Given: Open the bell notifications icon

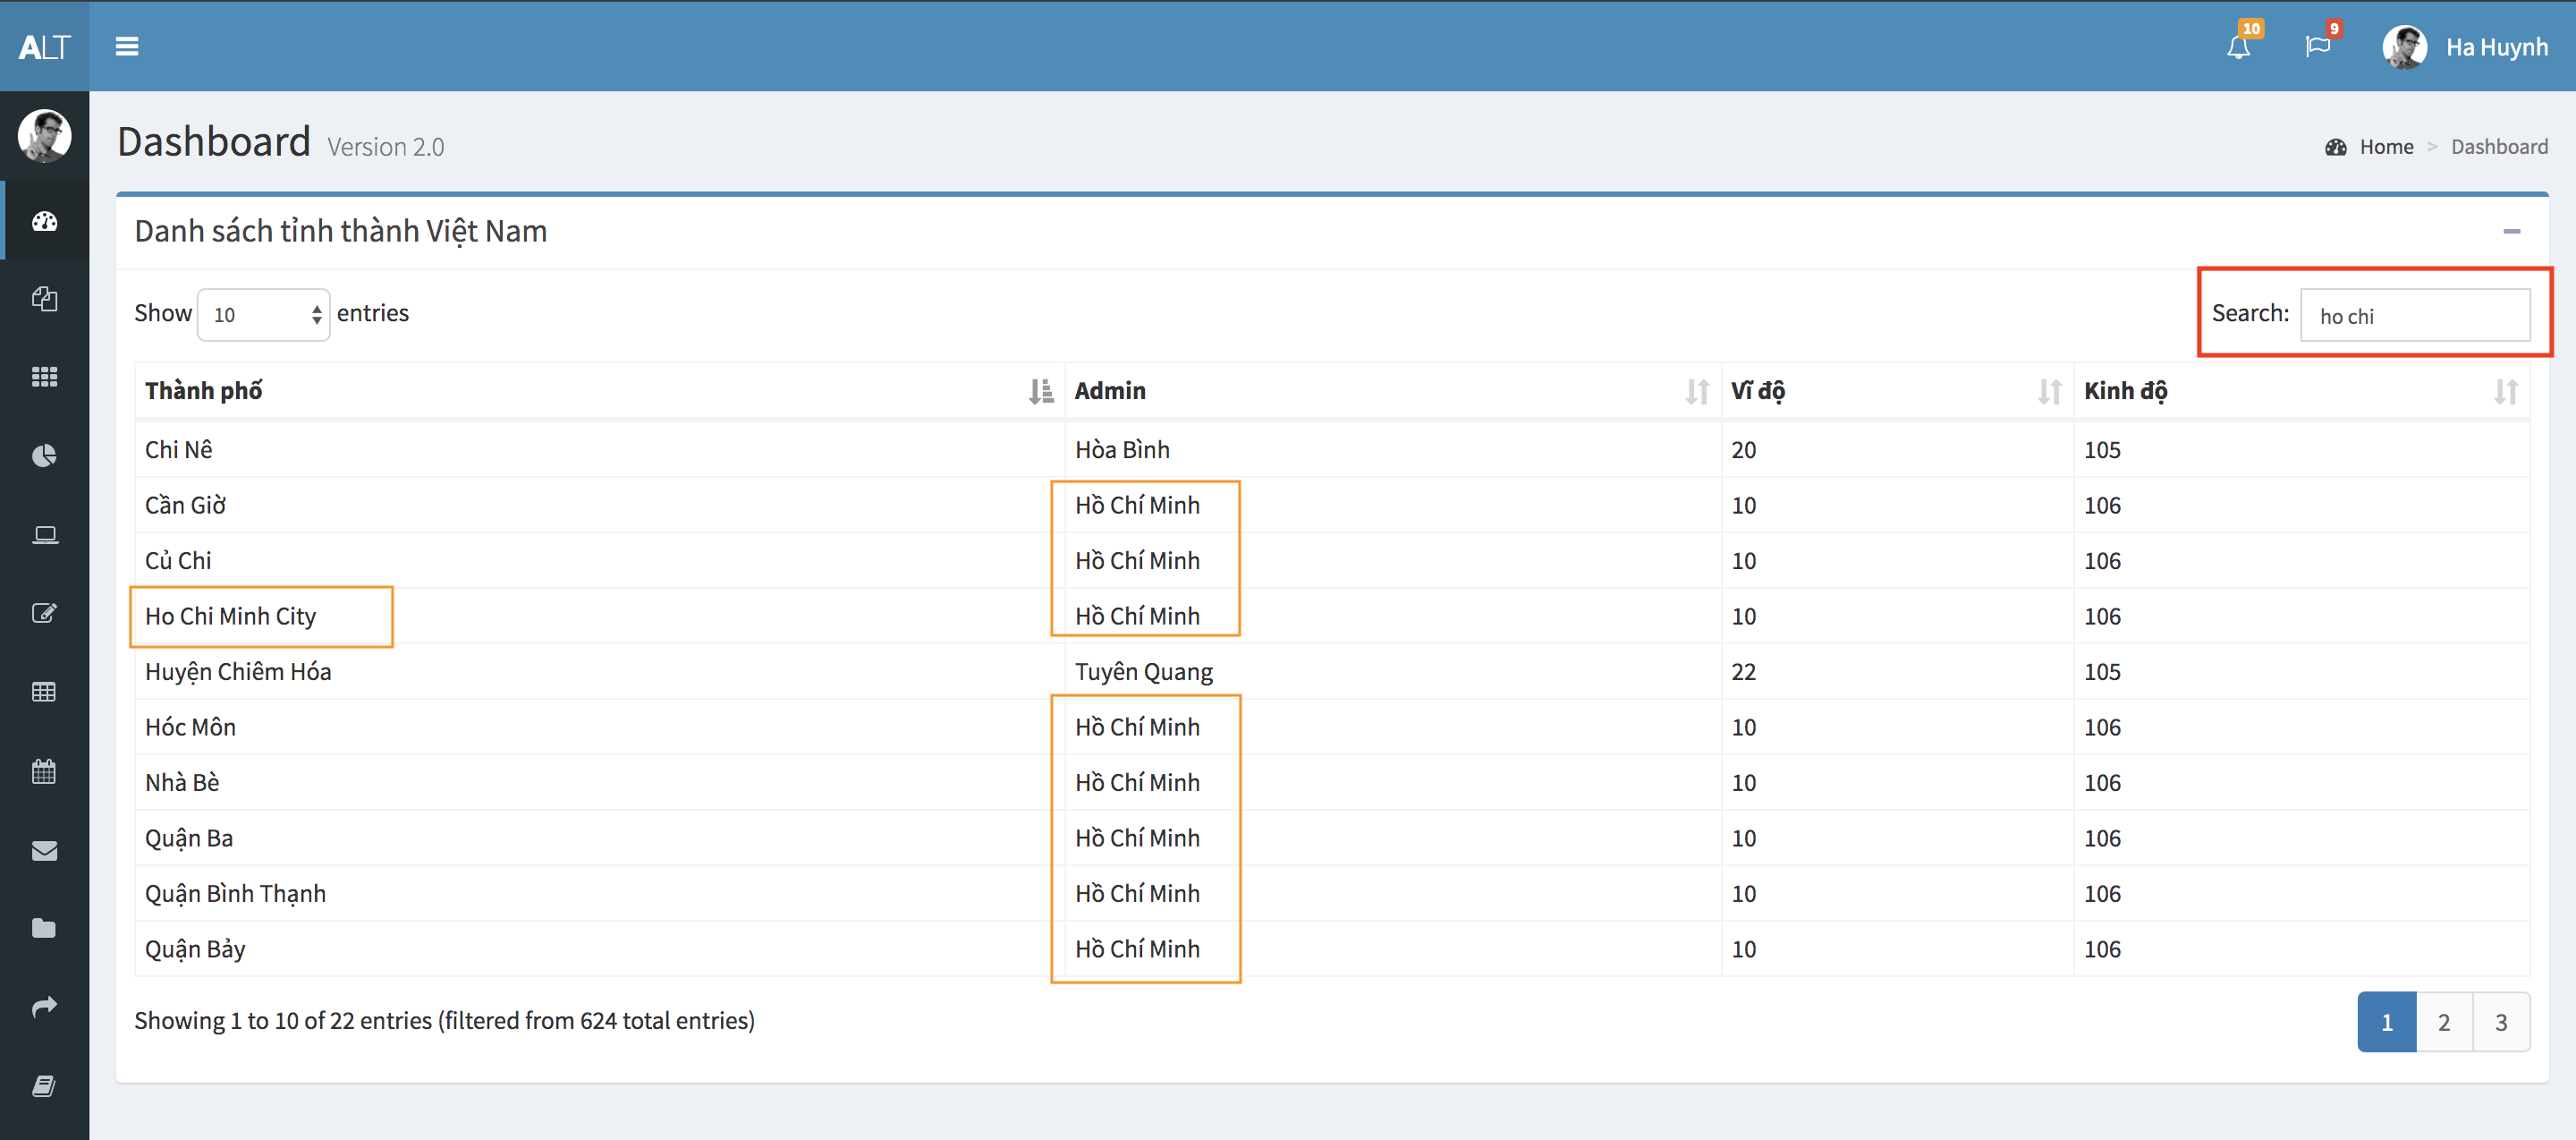Looking at the screenshot, I should [2238, 47].
